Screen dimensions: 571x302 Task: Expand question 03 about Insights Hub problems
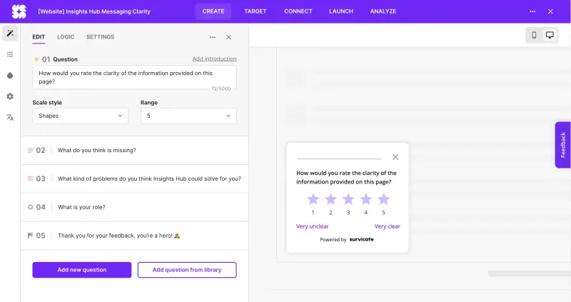tap(135, 178)
